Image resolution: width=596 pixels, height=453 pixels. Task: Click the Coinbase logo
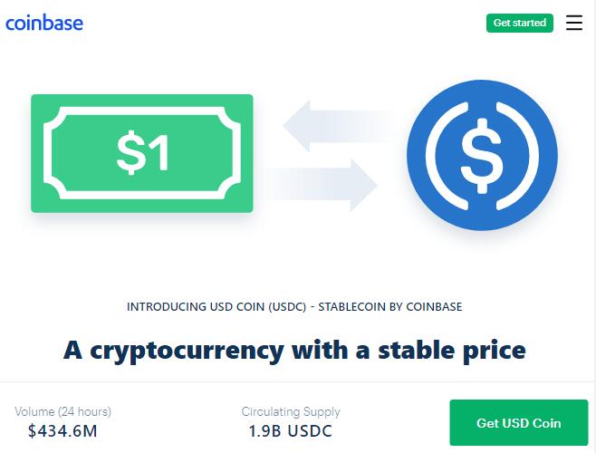[44, 23]
